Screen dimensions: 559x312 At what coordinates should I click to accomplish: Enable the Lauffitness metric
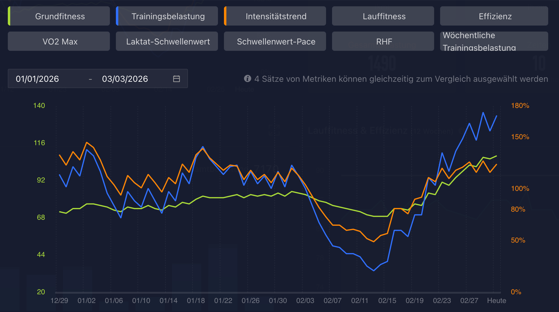(x=384, y=16)
